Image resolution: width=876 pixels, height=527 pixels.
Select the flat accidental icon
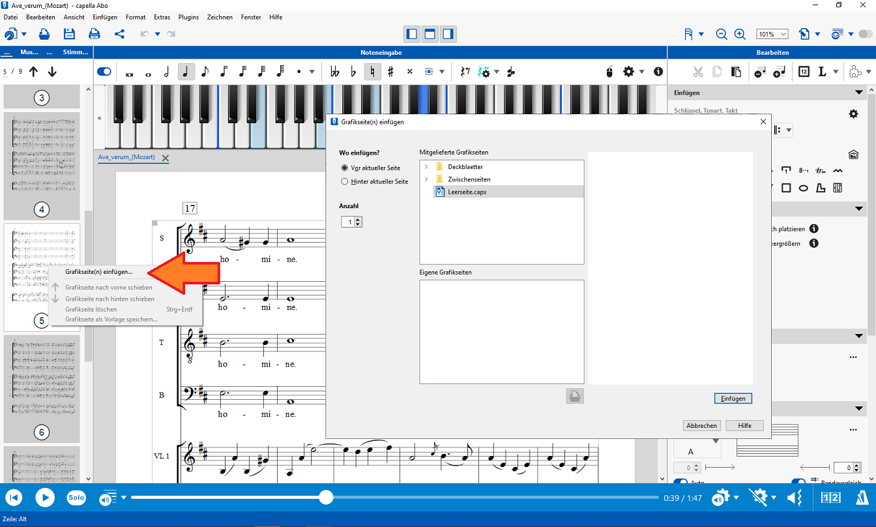click(353, 72)
